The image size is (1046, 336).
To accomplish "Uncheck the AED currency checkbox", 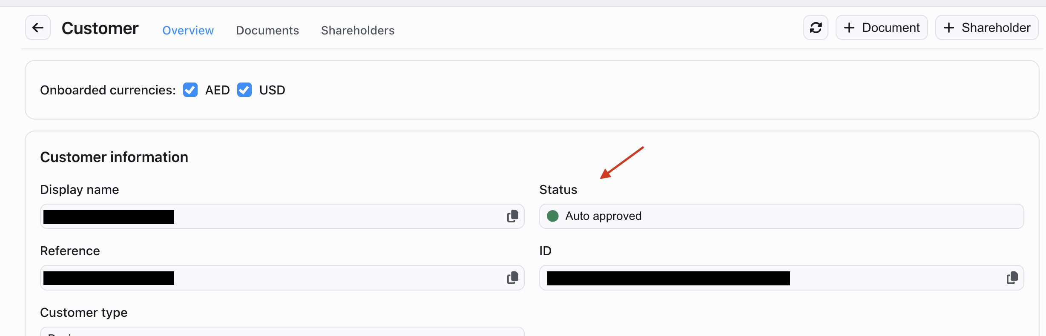I will 190,90.
